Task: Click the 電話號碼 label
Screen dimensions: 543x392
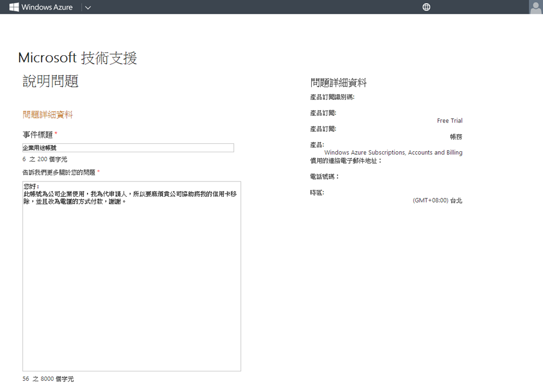Action: click(x=324, y=177)
